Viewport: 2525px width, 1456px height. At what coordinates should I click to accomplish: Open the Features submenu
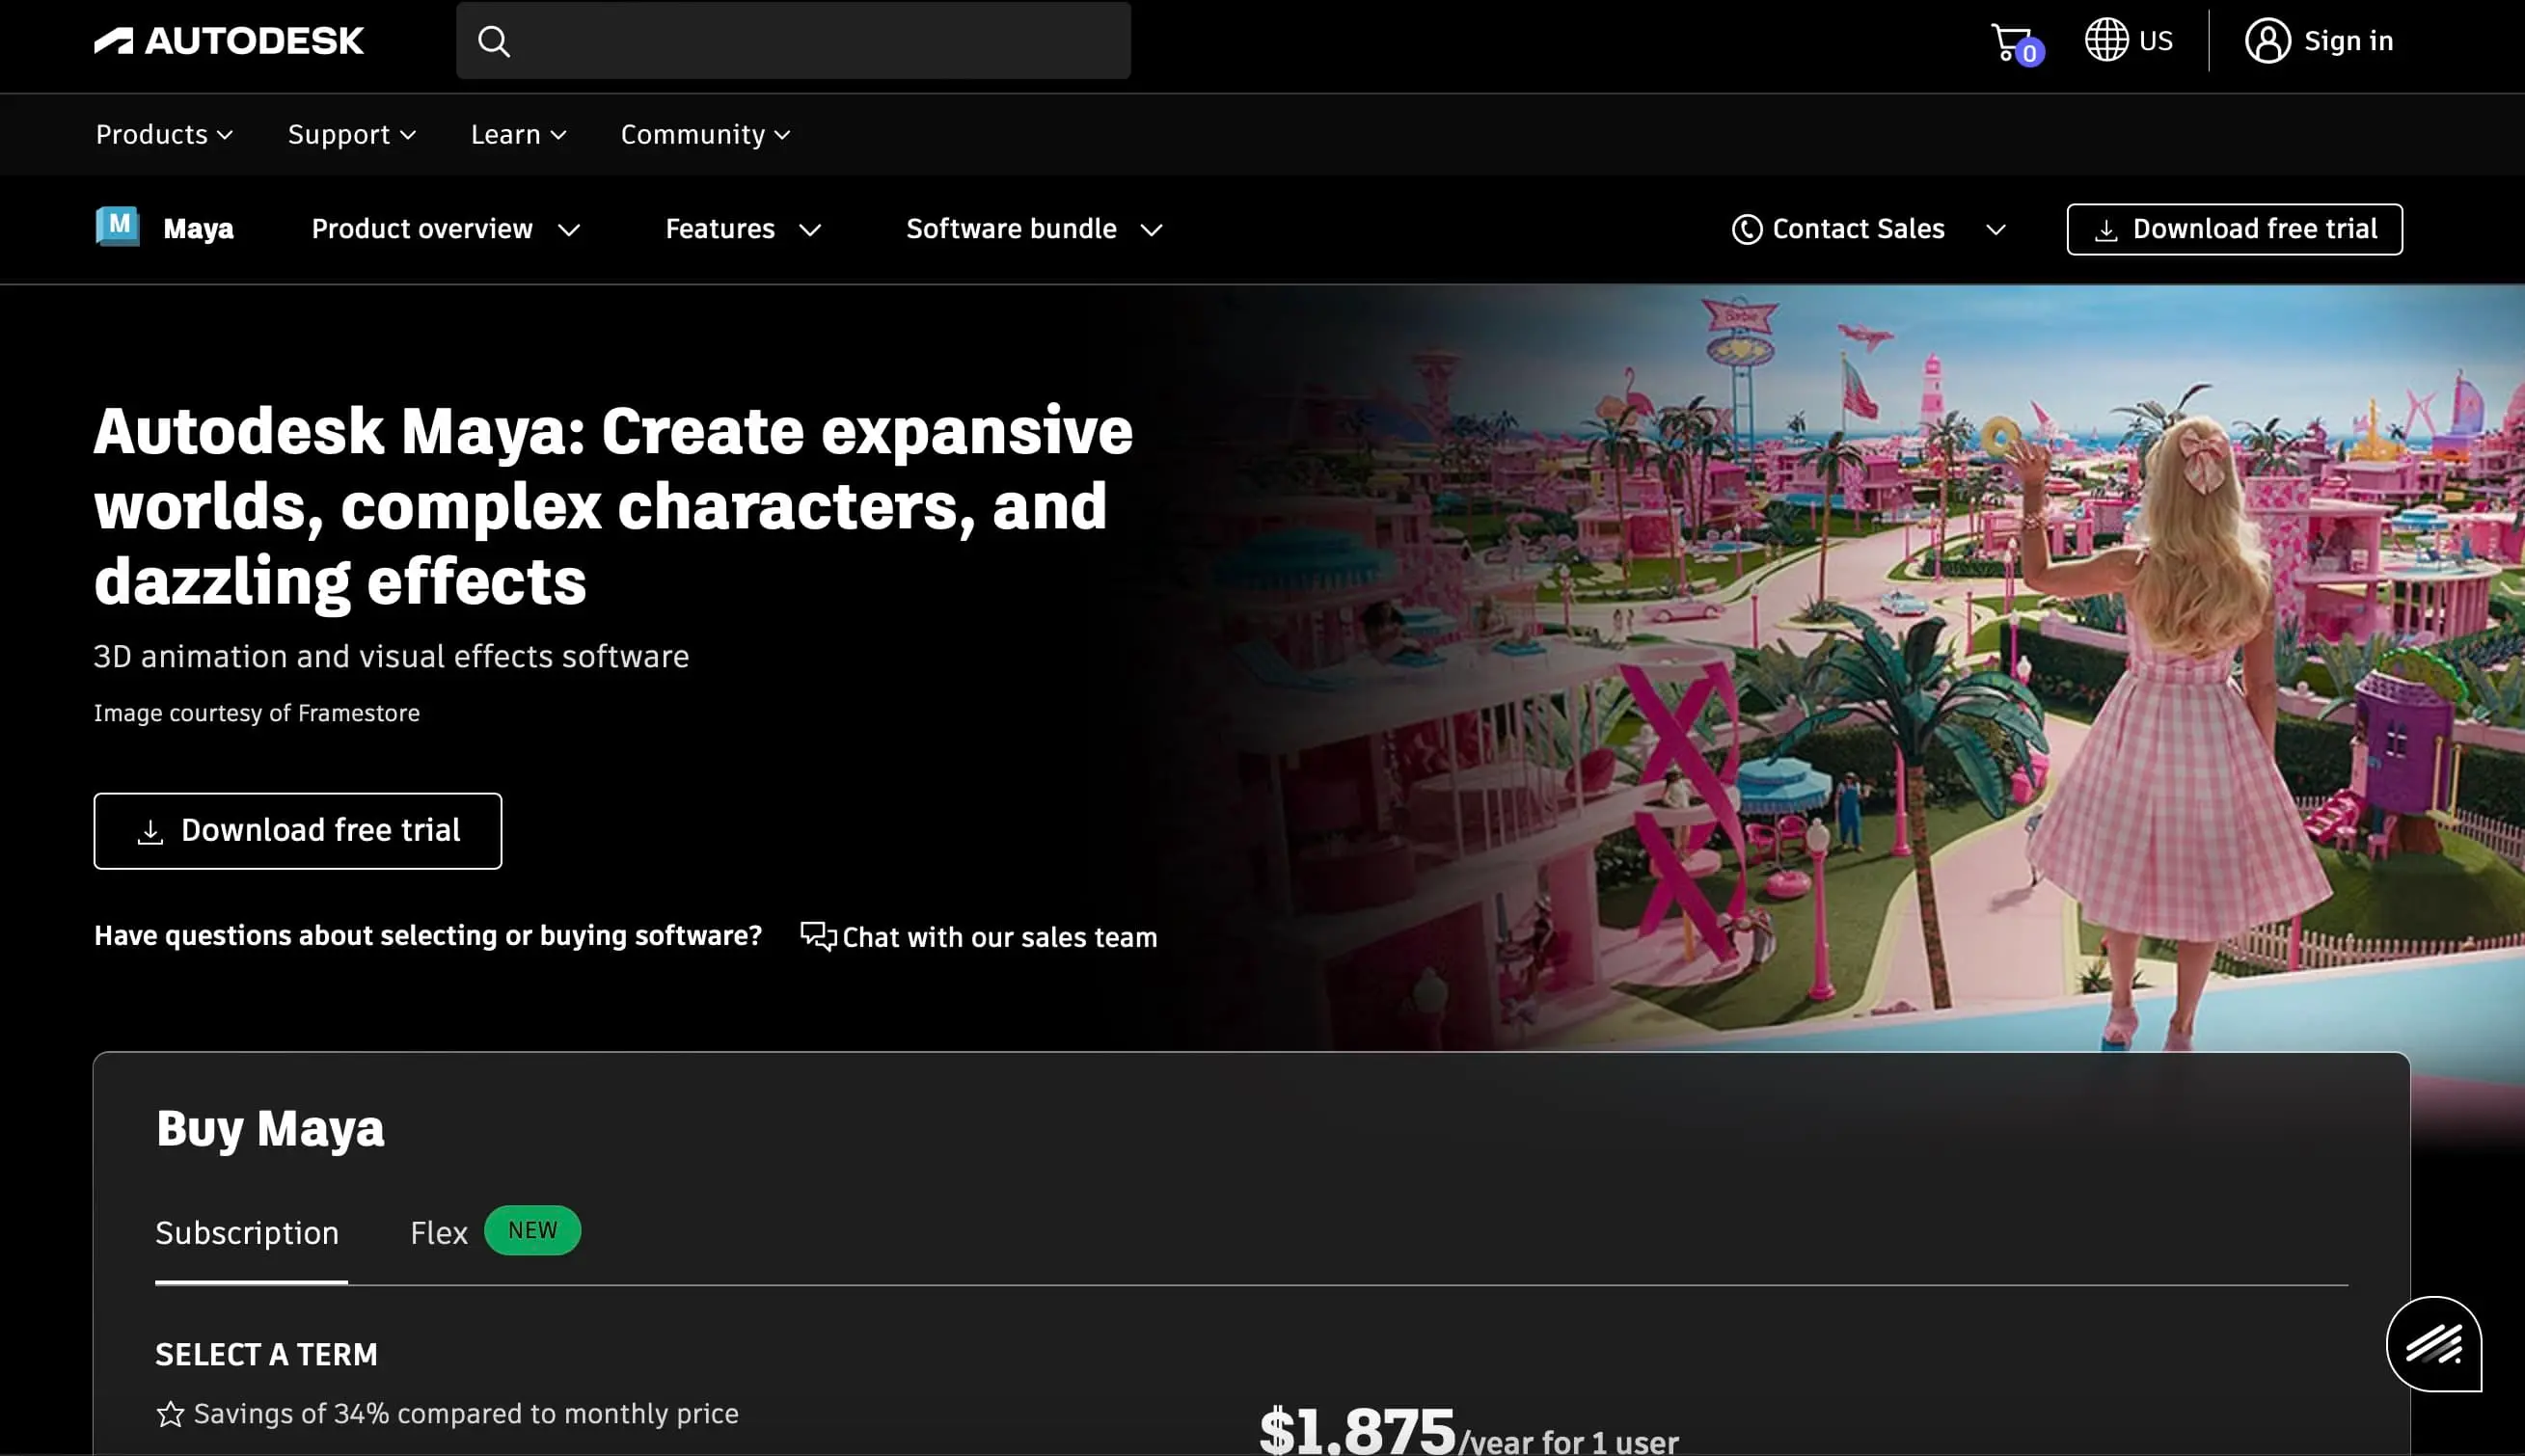743,229
